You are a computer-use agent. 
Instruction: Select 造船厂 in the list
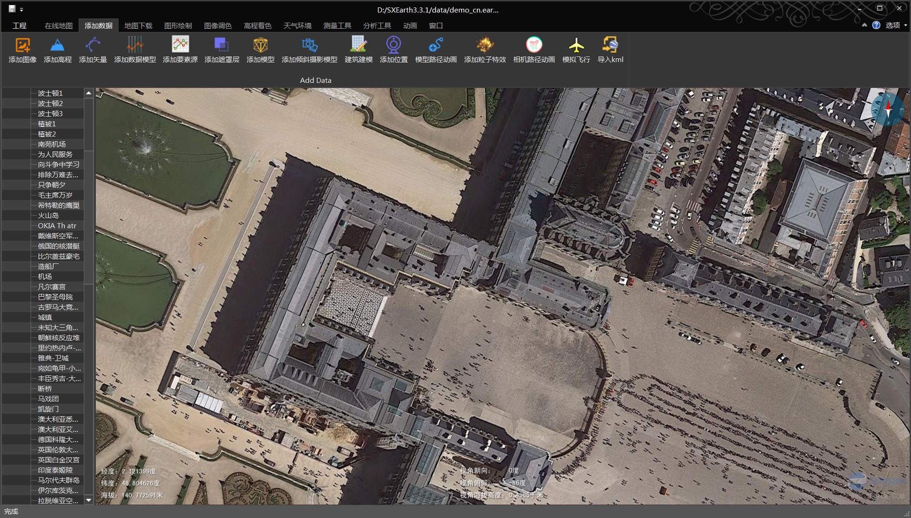click(x=48, y=266)
